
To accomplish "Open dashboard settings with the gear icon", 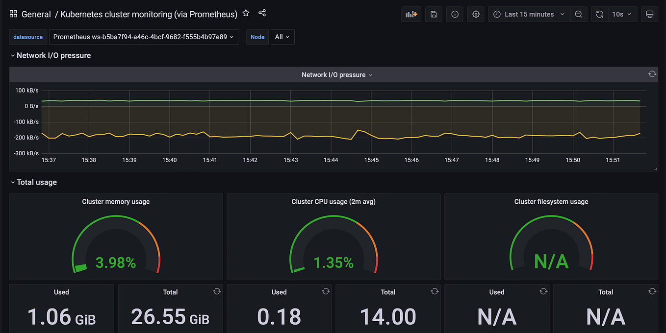I will pyautogui.click(x=475, y=14).
